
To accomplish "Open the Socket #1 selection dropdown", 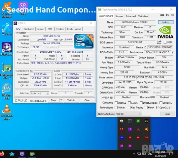I will 40,93.
